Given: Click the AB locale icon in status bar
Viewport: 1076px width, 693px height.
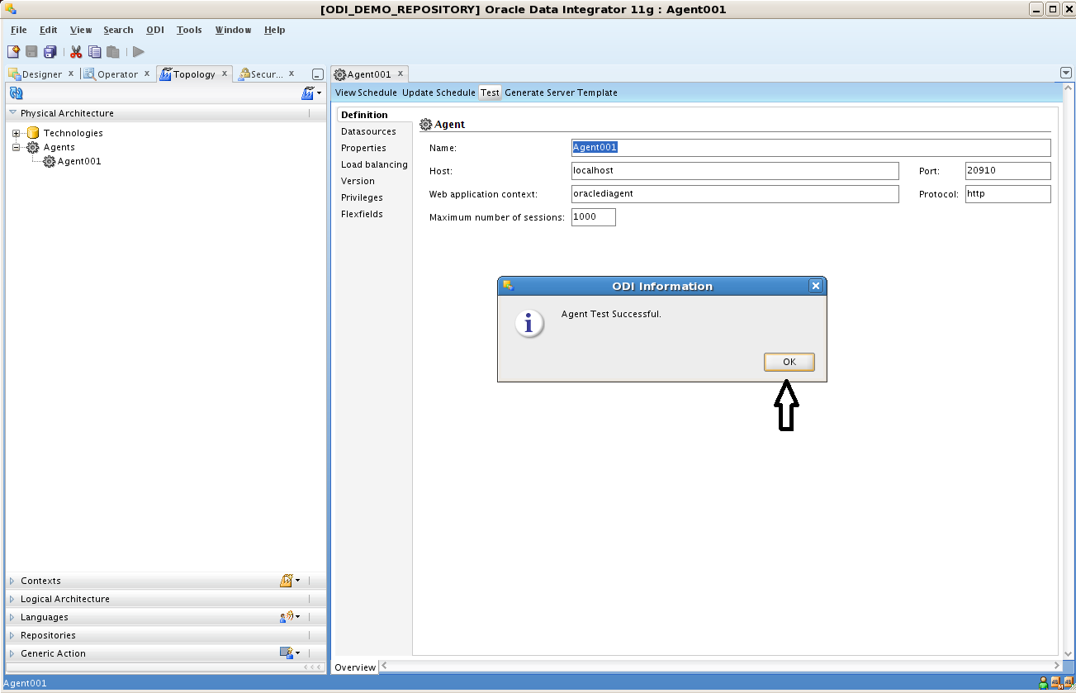Looking at the screenshot, I should tap(1055, 683).
